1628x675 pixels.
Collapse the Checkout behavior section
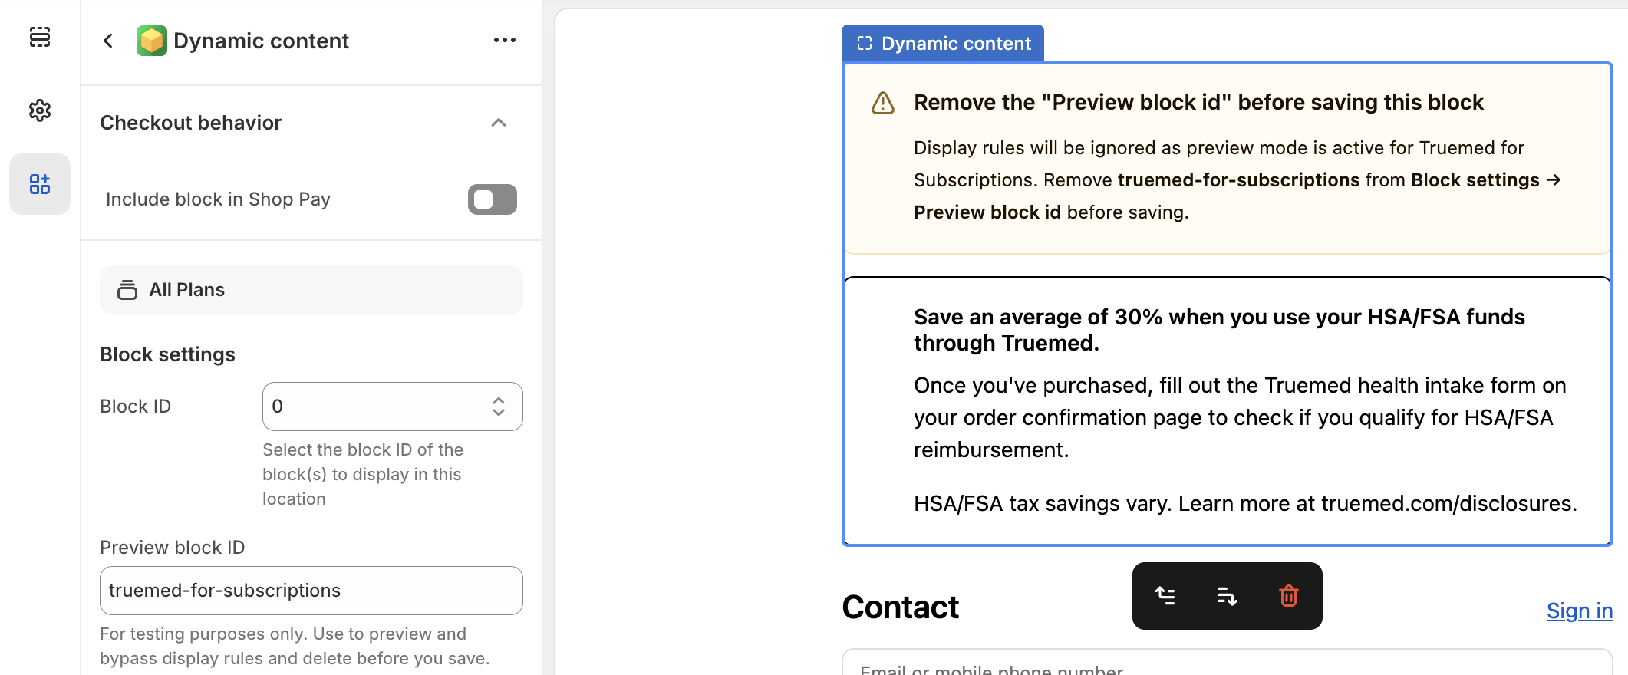[498, 123]
